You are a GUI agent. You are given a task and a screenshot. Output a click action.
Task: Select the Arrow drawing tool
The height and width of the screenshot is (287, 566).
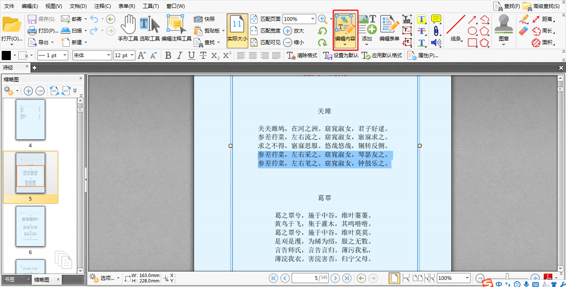click(472, 19)
